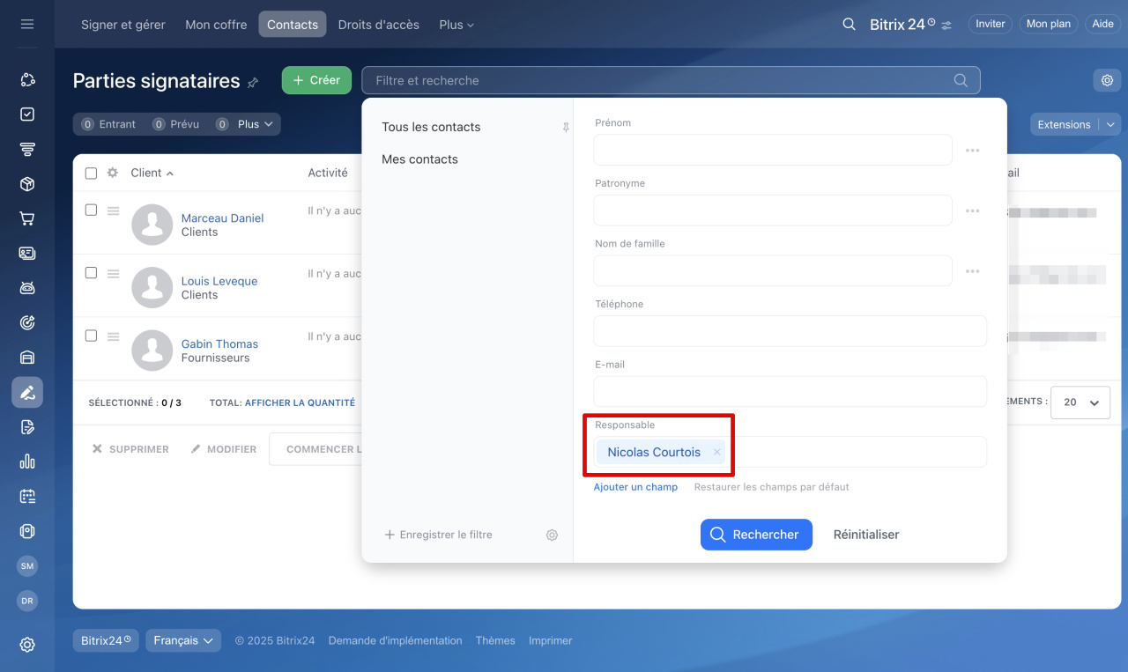Screen dimensions: 1128x672
Task: Open the contact card sidebar icon
Action: [27, 254]
